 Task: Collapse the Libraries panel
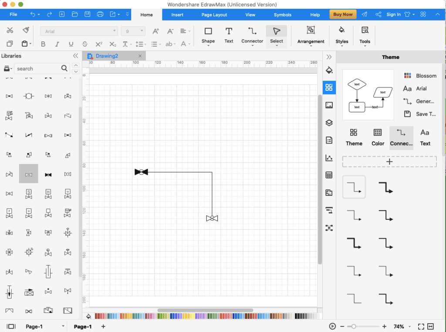pos(75,56)
